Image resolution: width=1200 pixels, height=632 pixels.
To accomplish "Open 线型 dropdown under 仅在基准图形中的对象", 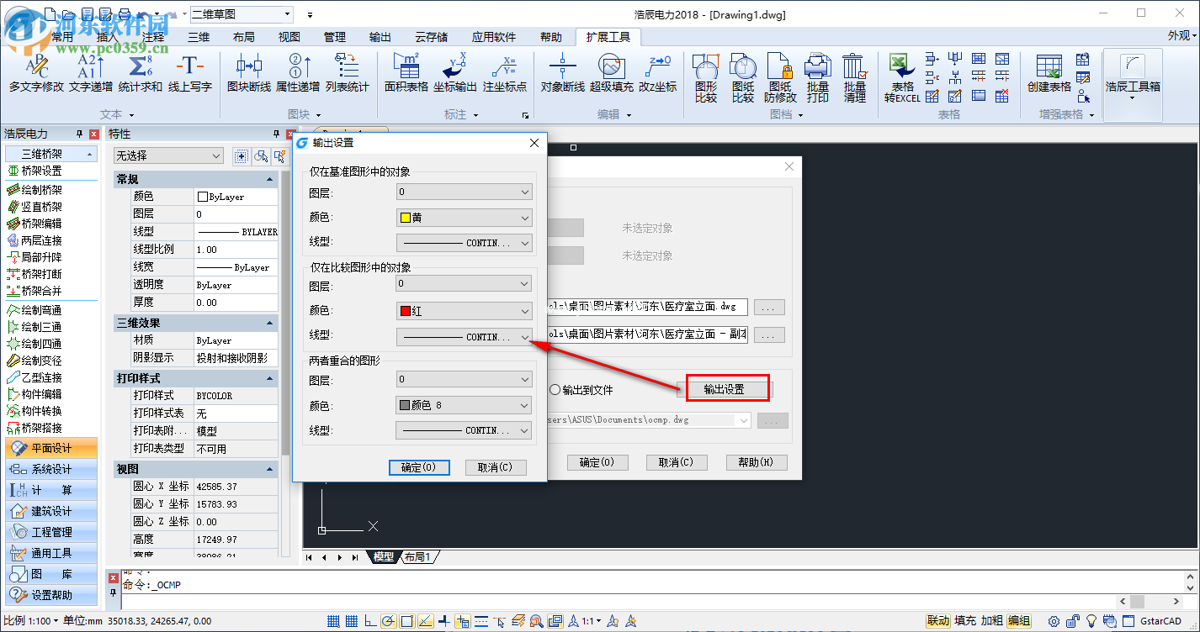I will point(465,243).
